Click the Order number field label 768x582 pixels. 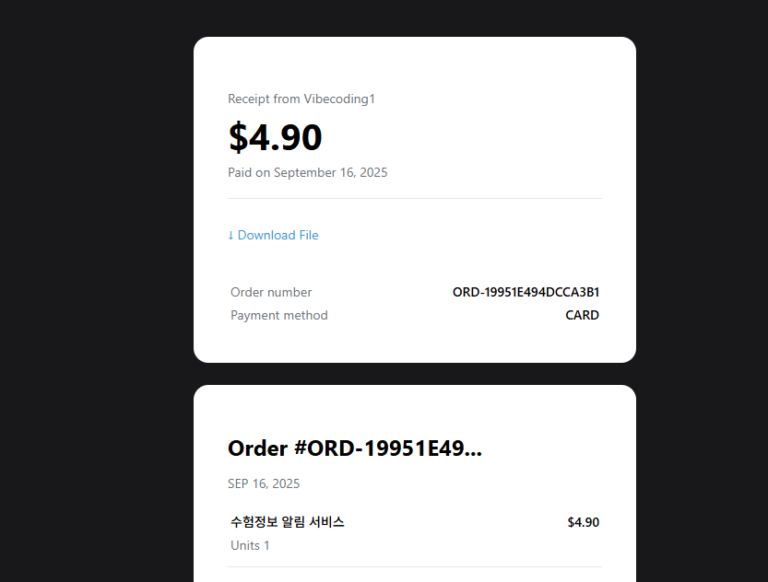pyautogui.click(x=271, y=292)
